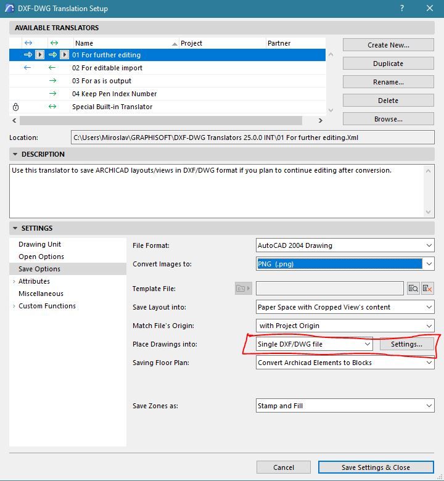Click the blue double-arrow column header
The width and height of the screenshot is (444, 481).
(x=28, y=43)
